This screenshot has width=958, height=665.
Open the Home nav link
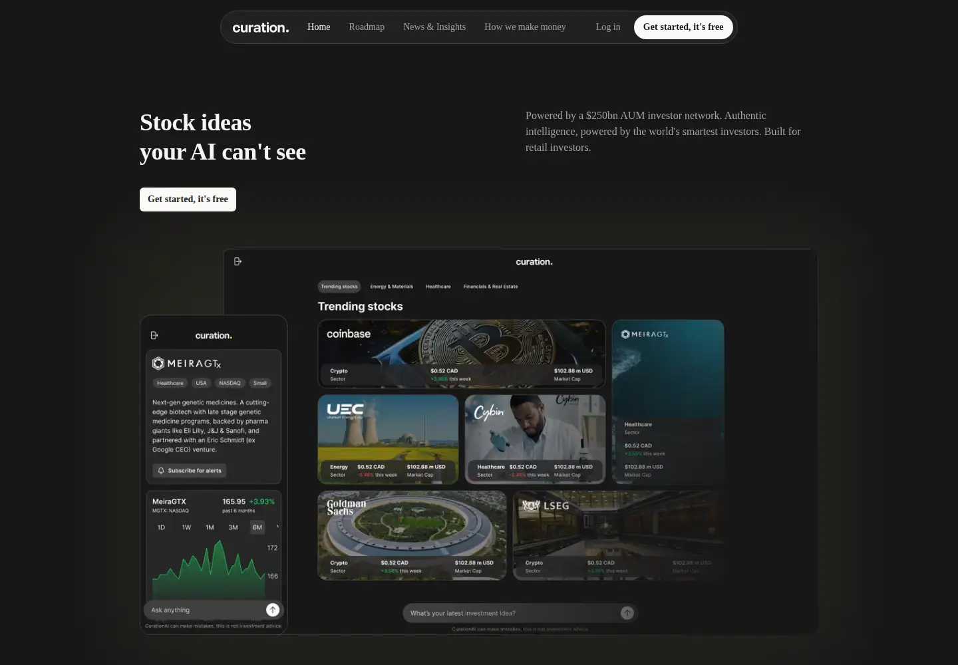point(319,27)
